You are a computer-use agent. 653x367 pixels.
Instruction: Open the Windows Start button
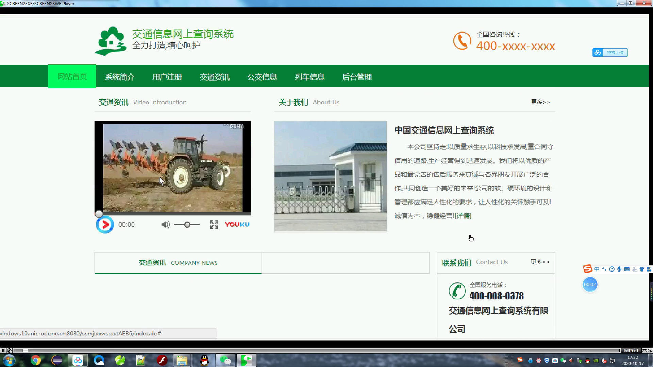[9, 360]
